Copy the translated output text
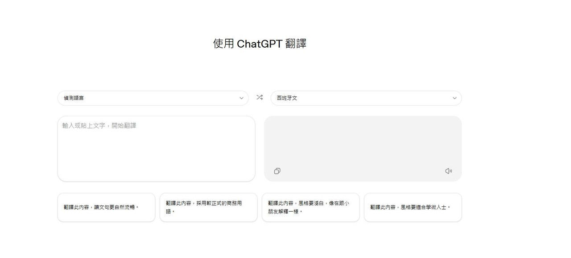571x258 pixels. click(x=277, y=171)
